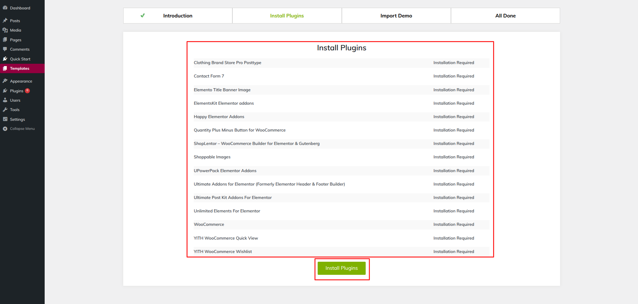Viewport: 638px width, 304px height.
Task: Click the Comments bubble icon
Action: pos(5,49)
